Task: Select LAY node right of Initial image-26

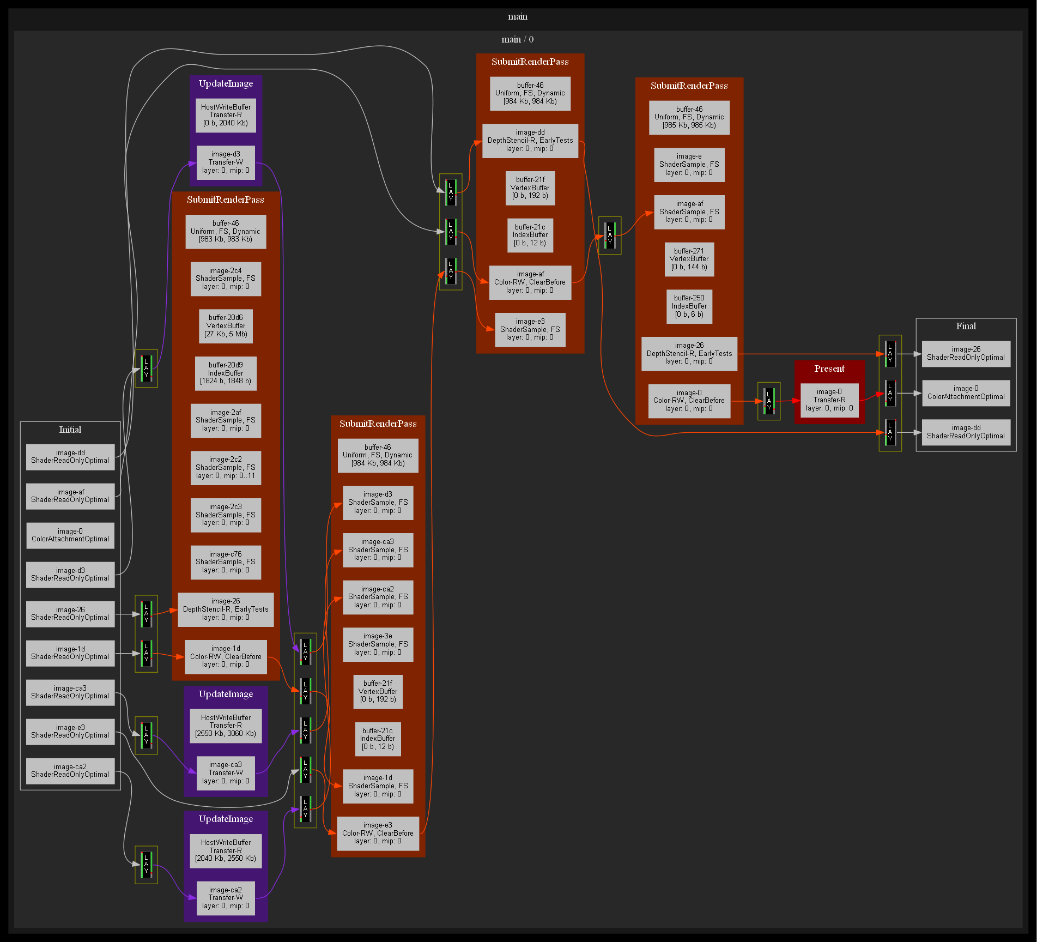Action: pyautogui.click(x=146, y=614)
